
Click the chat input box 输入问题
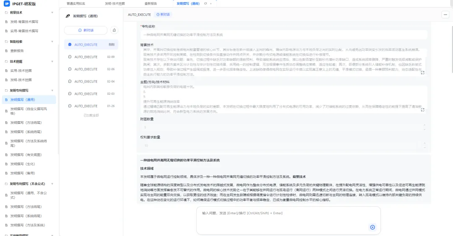click(x=288, y=220)
